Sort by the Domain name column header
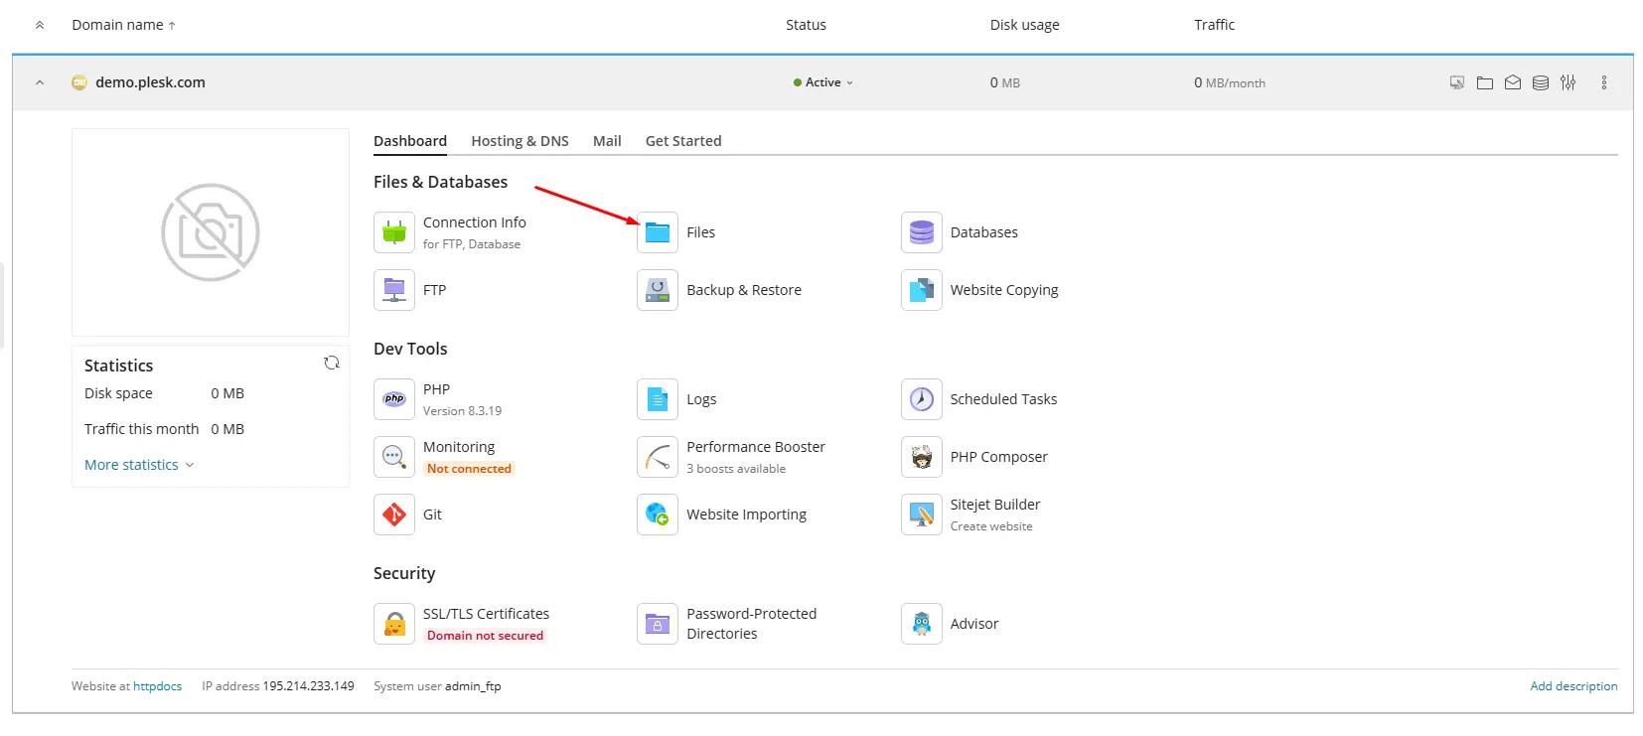The image size is (1643, 736). (117, 25)
